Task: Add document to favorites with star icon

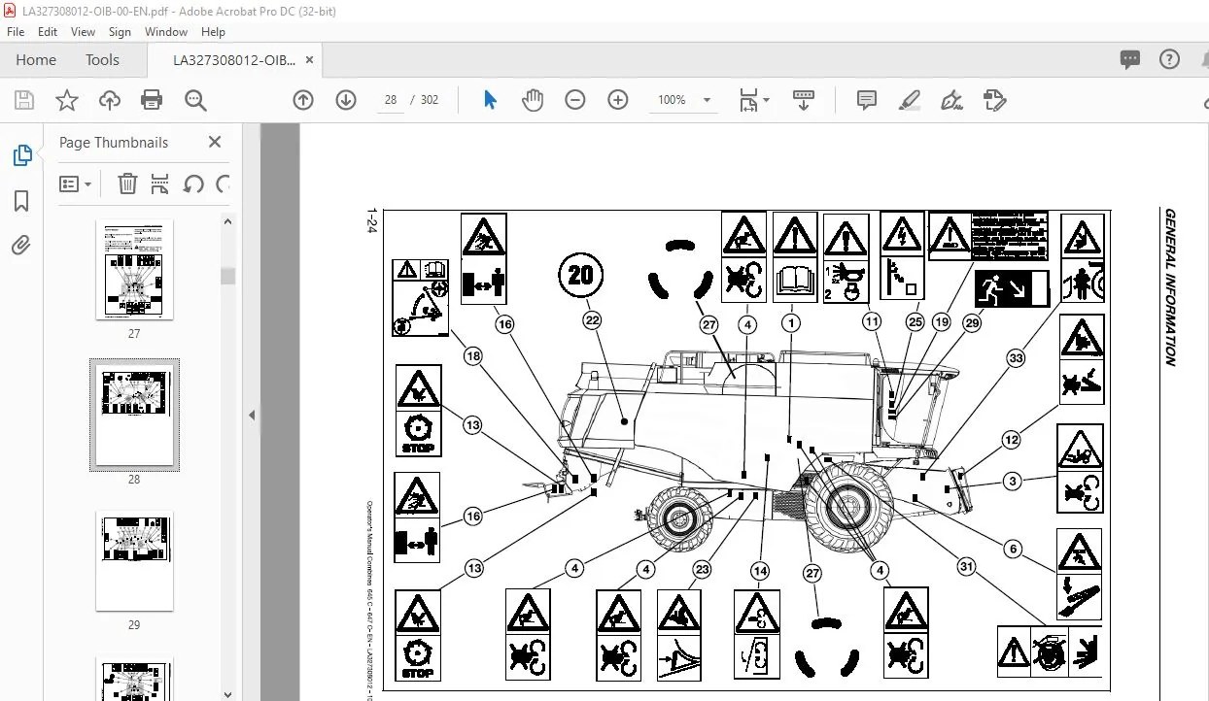Action: click(66, 100)
